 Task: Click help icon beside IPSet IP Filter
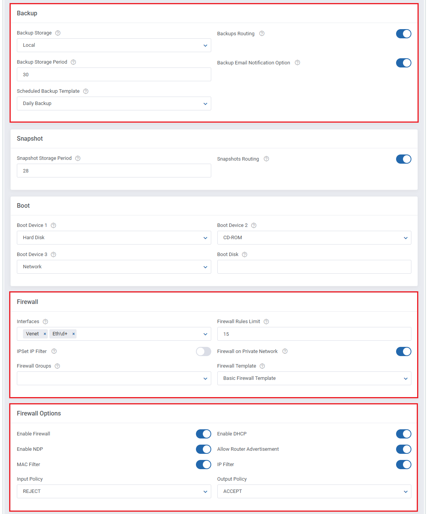(54, 351)
